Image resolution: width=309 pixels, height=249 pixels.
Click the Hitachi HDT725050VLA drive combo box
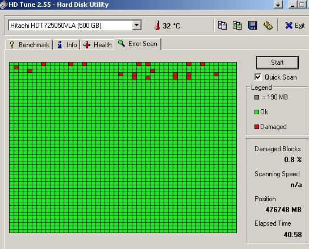(x=74, y=25)
